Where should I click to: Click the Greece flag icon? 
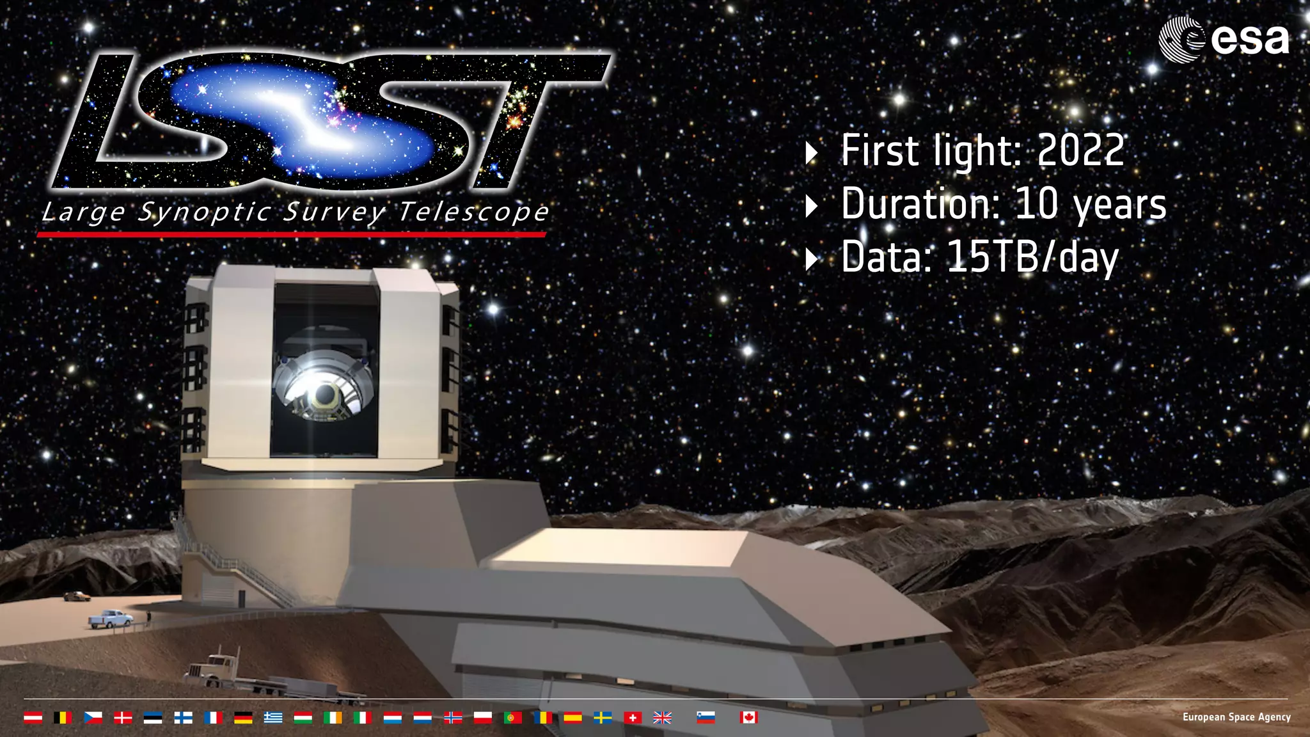(273, 718)
